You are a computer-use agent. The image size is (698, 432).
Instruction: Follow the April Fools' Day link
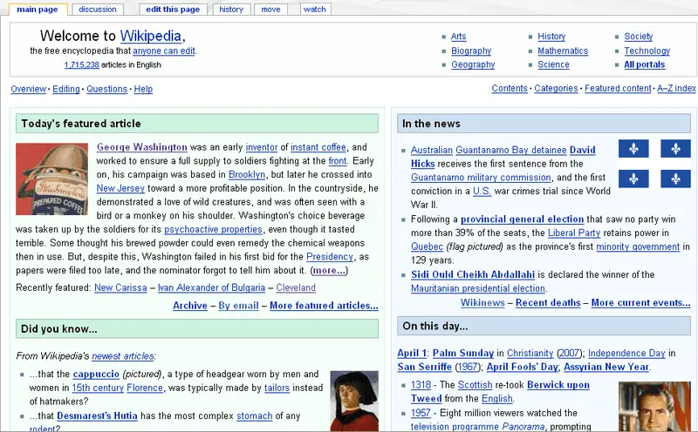tap(522, 367)
